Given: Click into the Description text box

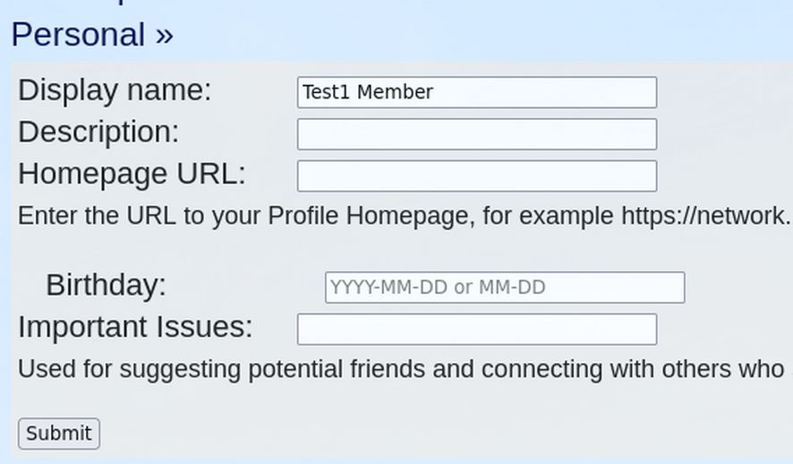Looking at the screenshot, I should click(476, 134).
